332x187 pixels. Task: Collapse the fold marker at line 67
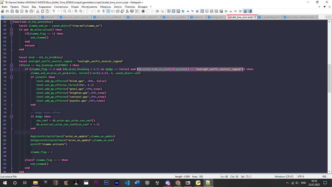click(11, 65)
